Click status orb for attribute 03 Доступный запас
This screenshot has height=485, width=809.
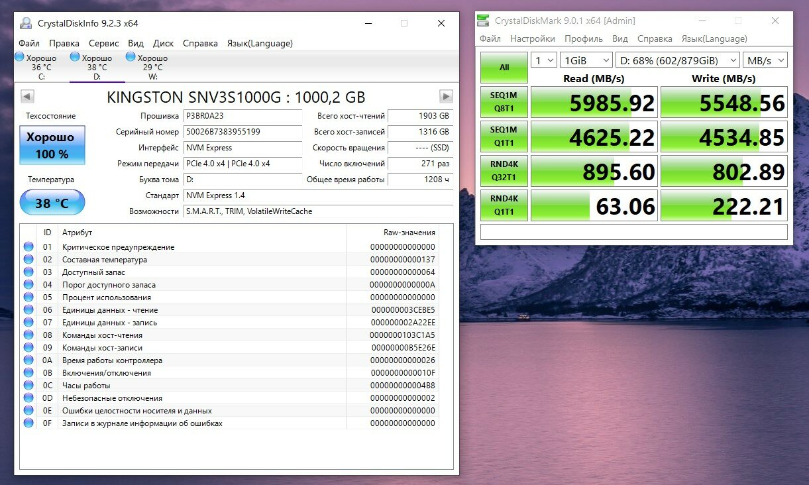tap(28, 272)
